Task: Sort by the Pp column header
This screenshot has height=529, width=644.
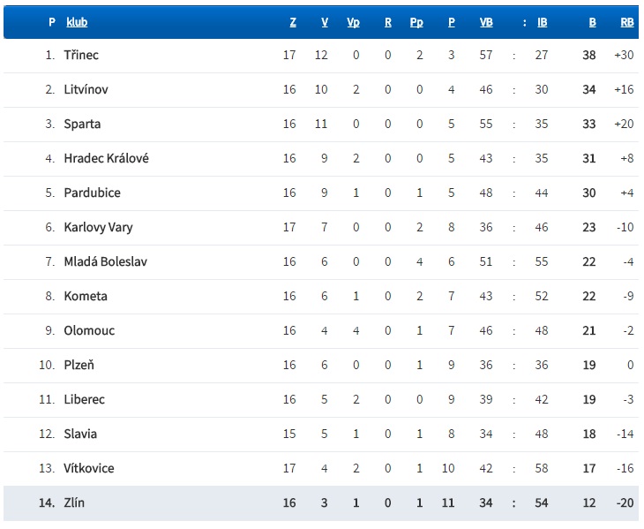Action: click(416, 22)
